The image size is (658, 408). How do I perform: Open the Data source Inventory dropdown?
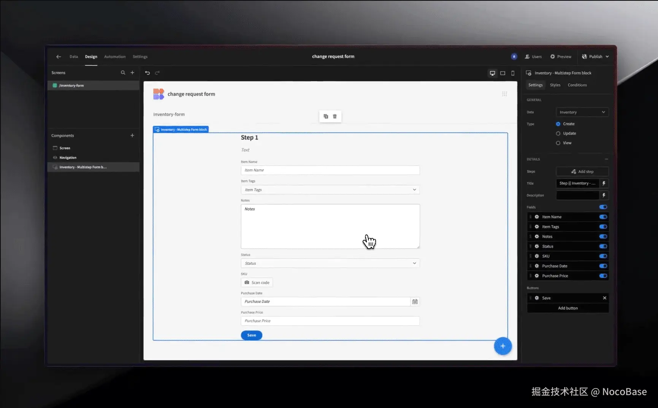tap(582, 112)
